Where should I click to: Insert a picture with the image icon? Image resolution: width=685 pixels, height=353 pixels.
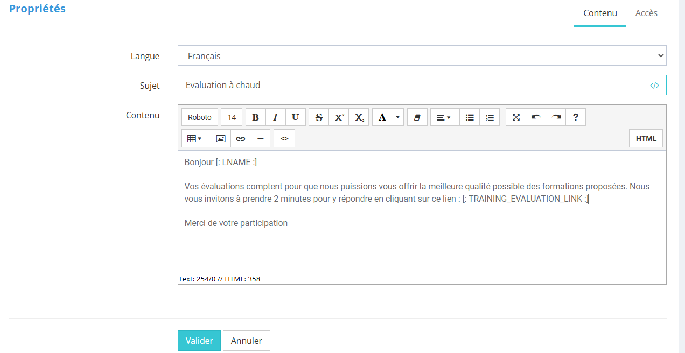221,138
